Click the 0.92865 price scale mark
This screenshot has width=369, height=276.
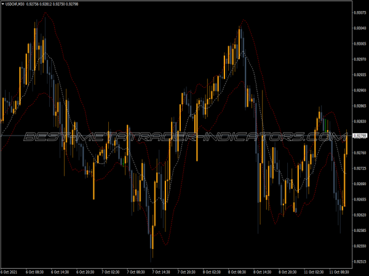(x=359, y=106)
